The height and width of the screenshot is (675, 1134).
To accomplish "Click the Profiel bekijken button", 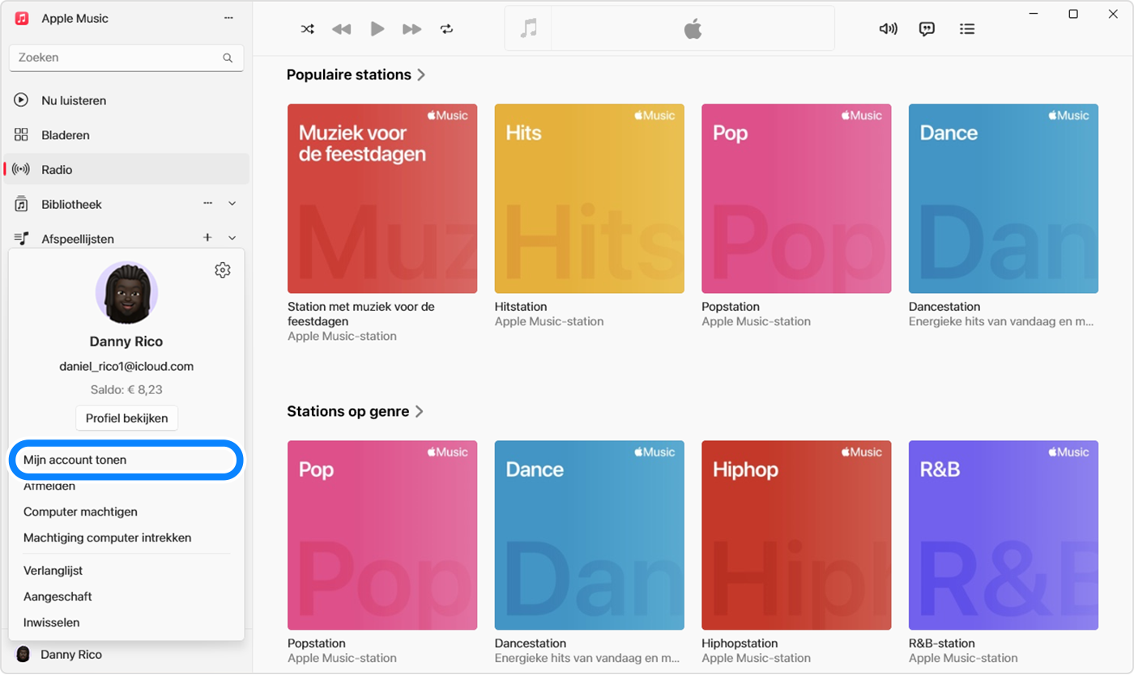I will 126,418.
